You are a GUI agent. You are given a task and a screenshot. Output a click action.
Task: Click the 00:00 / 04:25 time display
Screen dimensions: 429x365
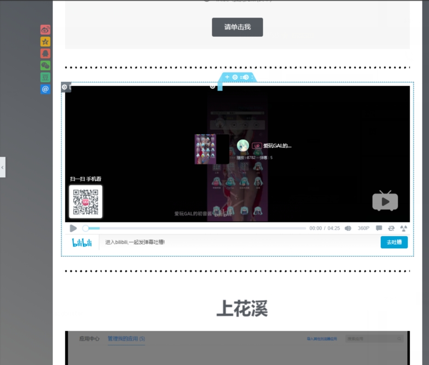(x=325, y=228)
